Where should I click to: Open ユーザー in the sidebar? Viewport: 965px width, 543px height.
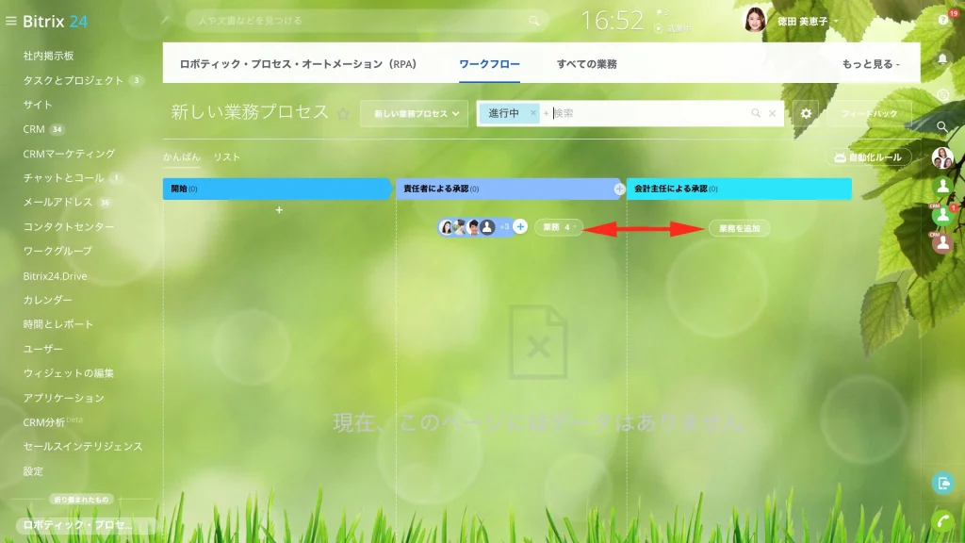[x=43, y=349]
